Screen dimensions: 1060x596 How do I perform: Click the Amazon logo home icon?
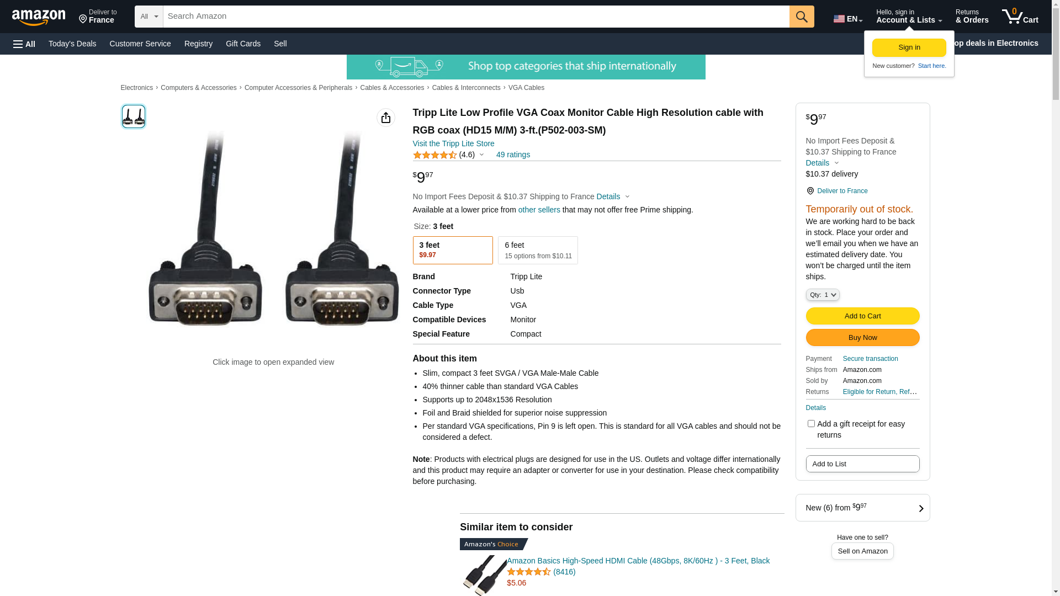(x=39, y=17)
